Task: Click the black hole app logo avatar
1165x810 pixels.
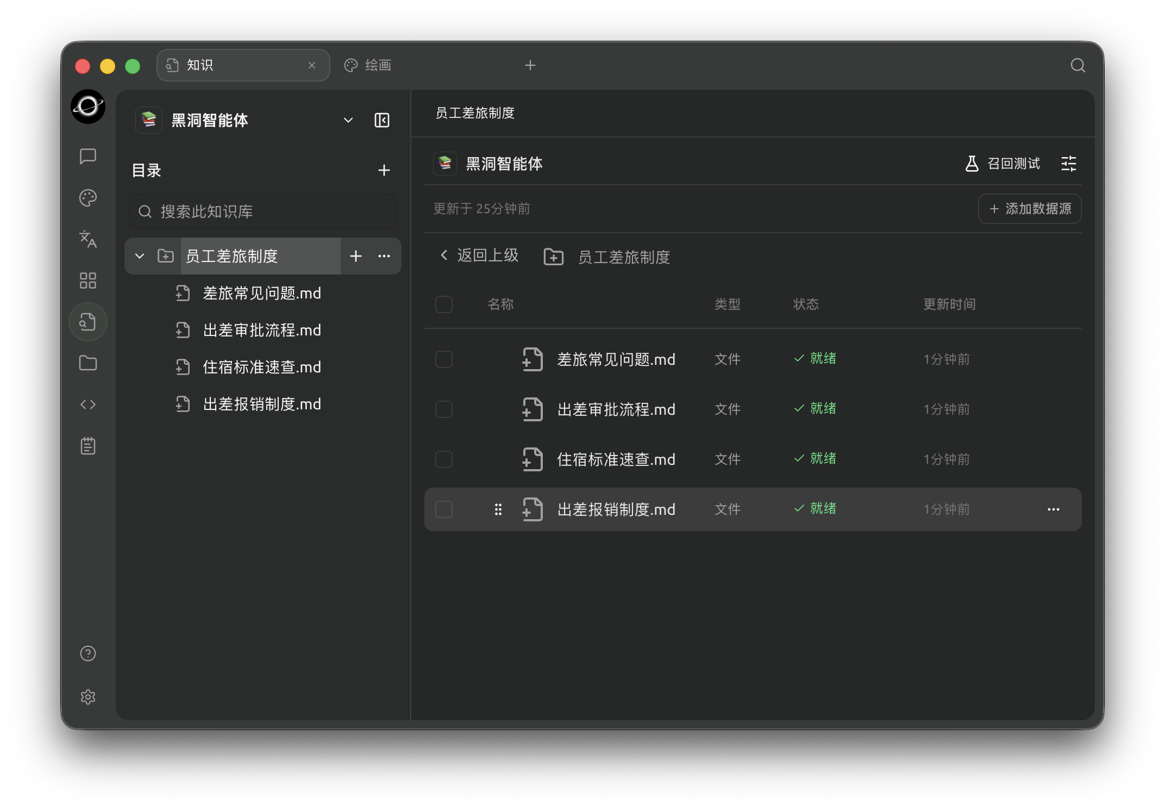Action: tap(88, 107)
